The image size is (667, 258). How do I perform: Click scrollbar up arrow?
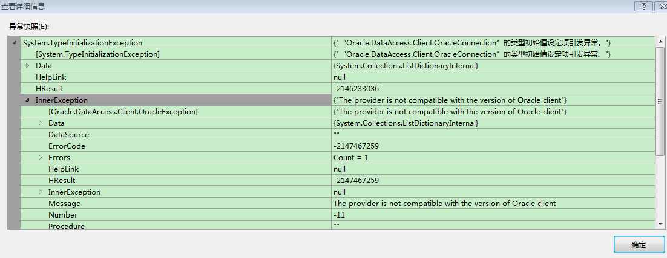660,42
